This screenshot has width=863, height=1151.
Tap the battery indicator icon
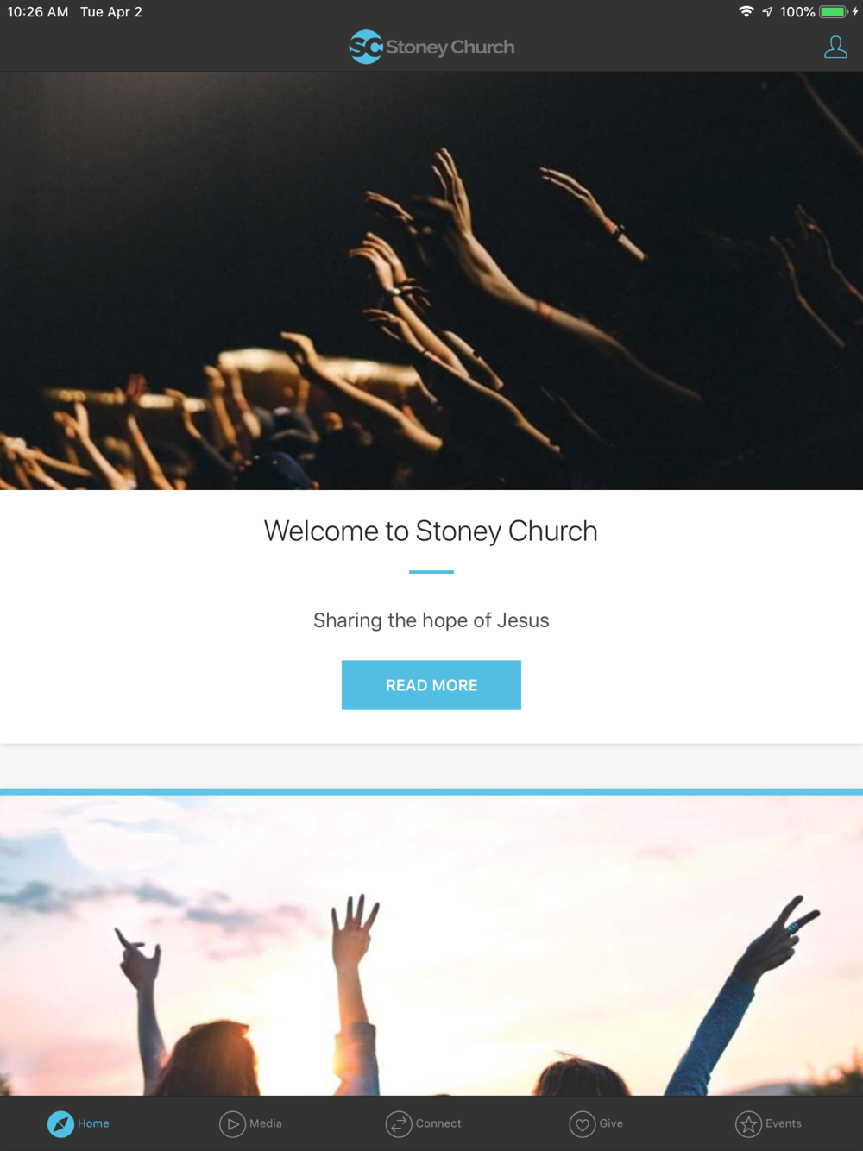(834, 12)
